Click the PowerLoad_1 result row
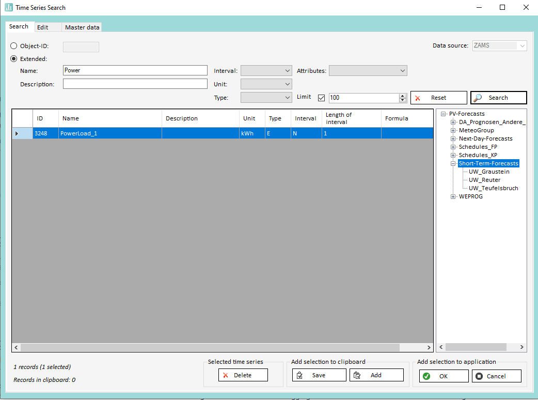 tap(78, 133)
